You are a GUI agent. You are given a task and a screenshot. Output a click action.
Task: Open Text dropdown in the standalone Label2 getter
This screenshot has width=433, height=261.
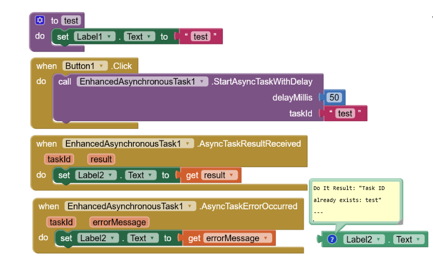tap(409, 239)
